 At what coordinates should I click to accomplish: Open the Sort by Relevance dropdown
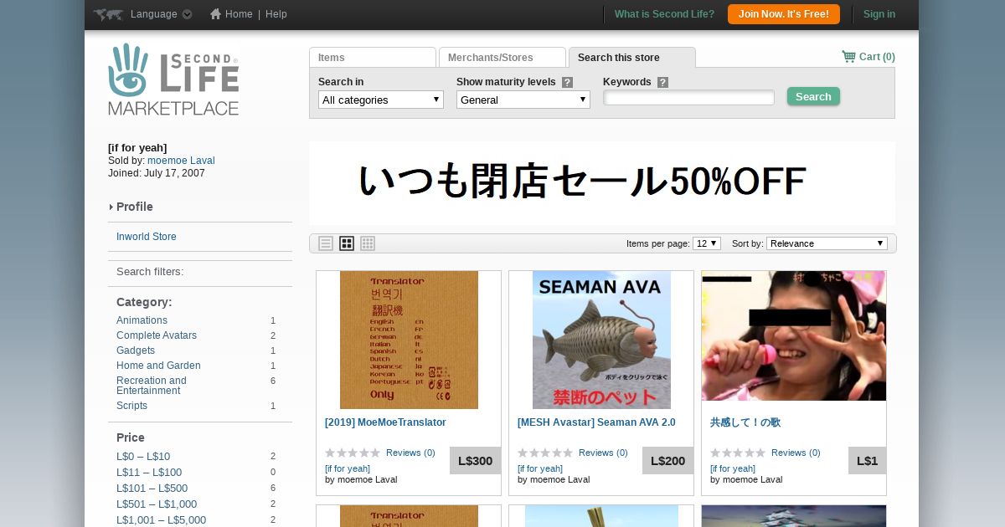point(827,243)
